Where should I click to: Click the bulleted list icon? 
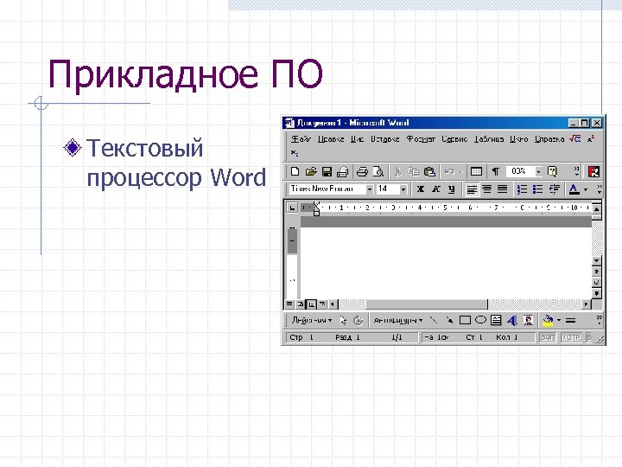pyautogui.click(x=537, y=189)
